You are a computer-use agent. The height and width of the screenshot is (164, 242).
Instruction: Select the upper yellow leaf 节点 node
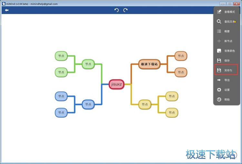click(172, 96)
